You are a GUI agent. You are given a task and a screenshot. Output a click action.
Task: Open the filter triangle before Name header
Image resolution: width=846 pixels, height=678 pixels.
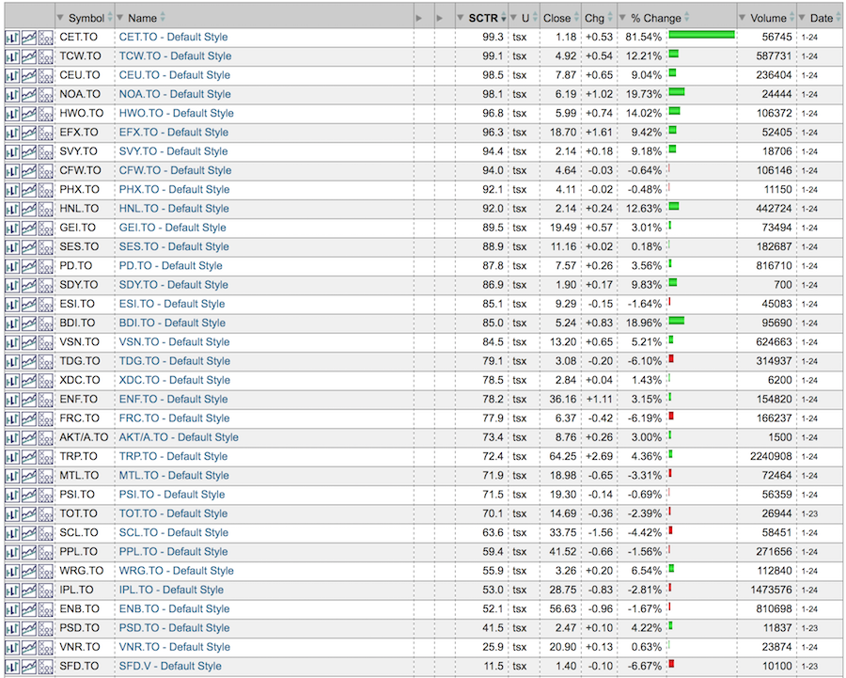(x=119, y=18)
